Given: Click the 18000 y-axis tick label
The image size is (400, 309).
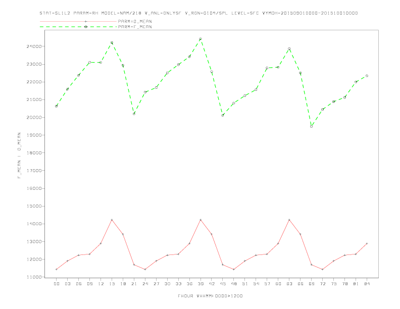Looking at the screenshot, I should (x=34, y=153).
